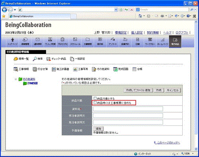Viewport: 199px width, 157px height.
Task: Open 一括設定
Action: click(x=78, y=59)
